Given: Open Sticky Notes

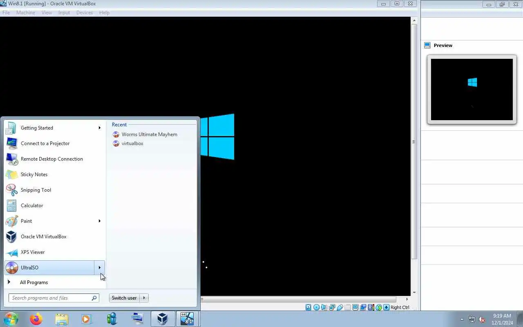Looking at the screenshot, I should click(x=55, y=175).
